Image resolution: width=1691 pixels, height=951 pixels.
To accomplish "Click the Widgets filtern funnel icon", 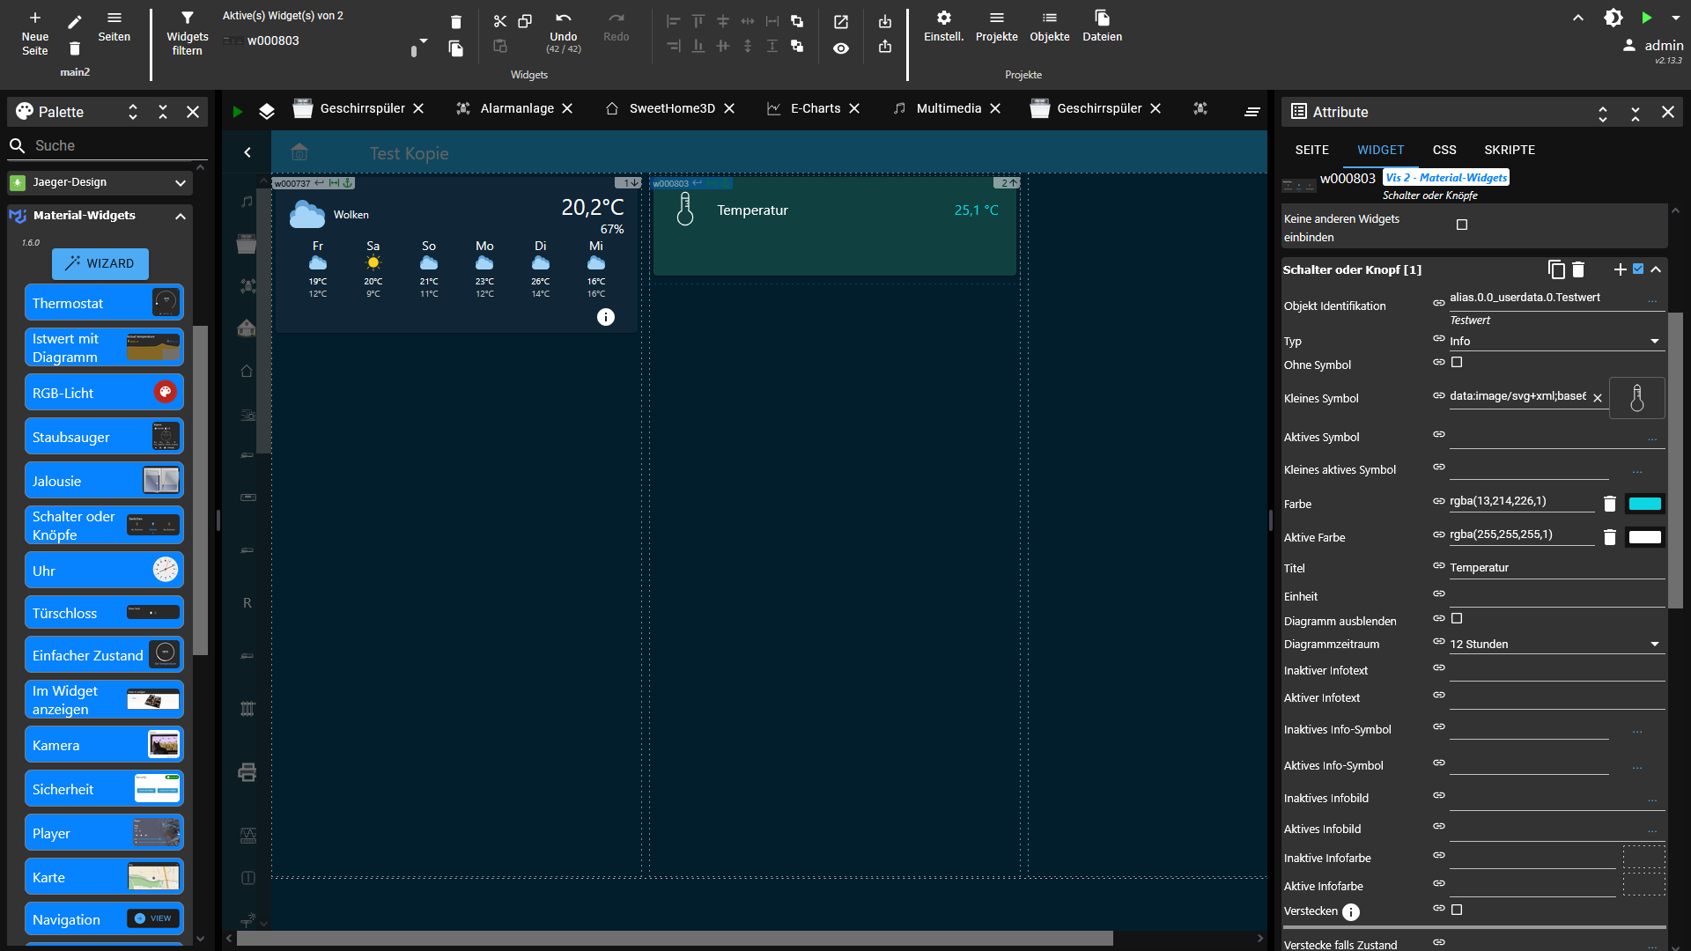I will point(187,18).
